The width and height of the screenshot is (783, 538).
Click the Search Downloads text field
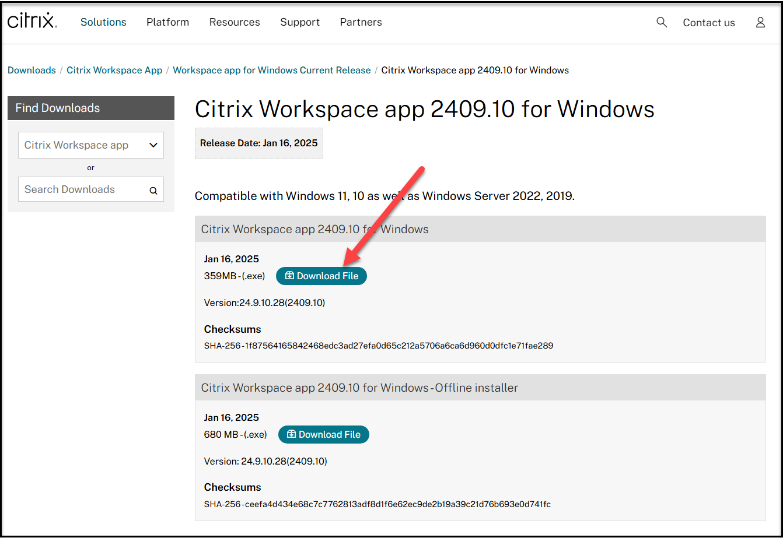(82, 189)
